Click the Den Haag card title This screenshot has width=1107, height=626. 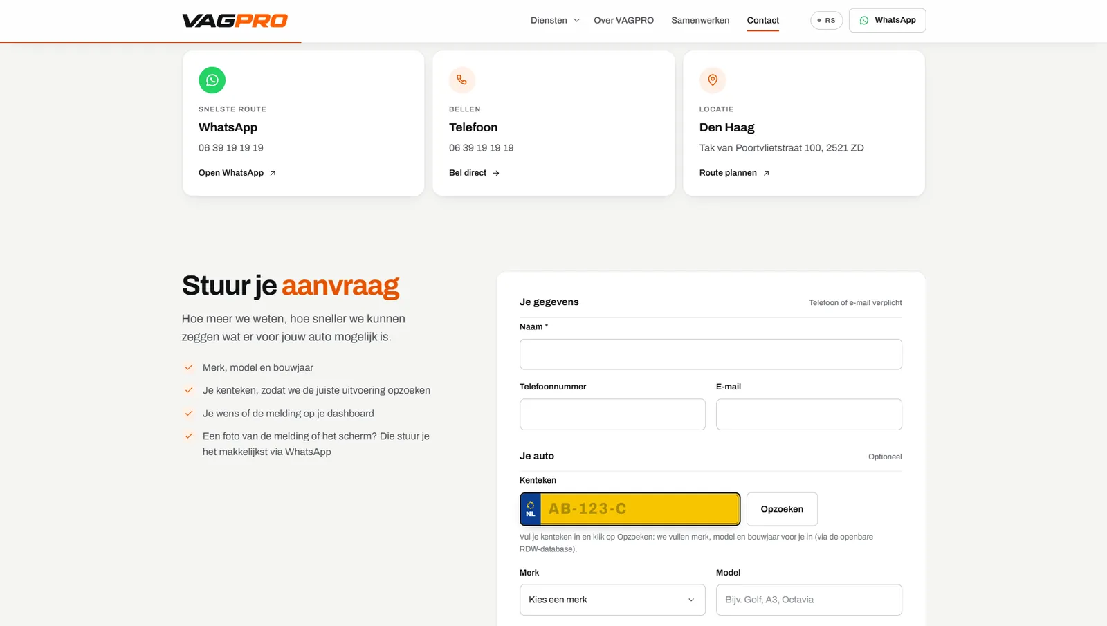(x=726, y=127)
